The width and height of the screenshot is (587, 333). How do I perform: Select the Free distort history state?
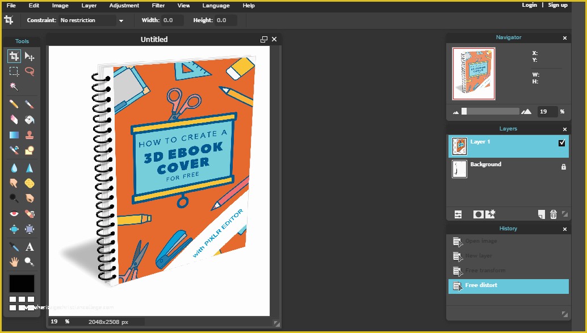[509, 286]
